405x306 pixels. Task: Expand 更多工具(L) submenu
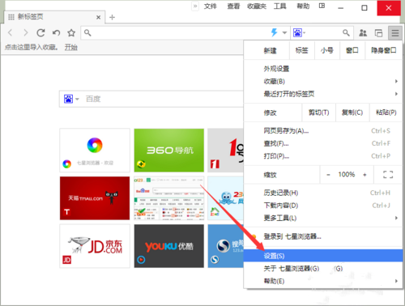(323, 218)
